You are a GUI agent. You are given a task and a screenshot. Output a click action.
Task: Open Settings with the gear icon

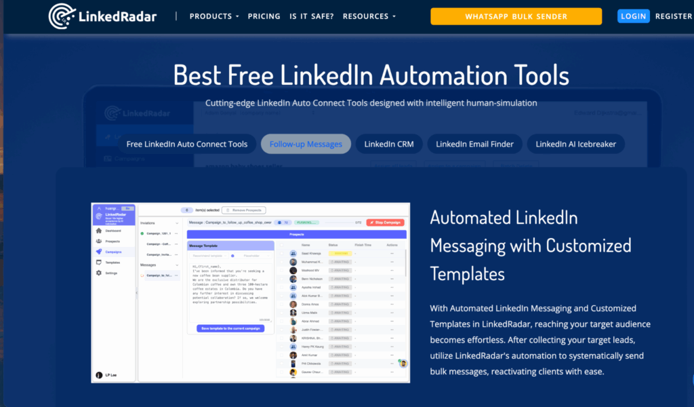pos(100,273)
